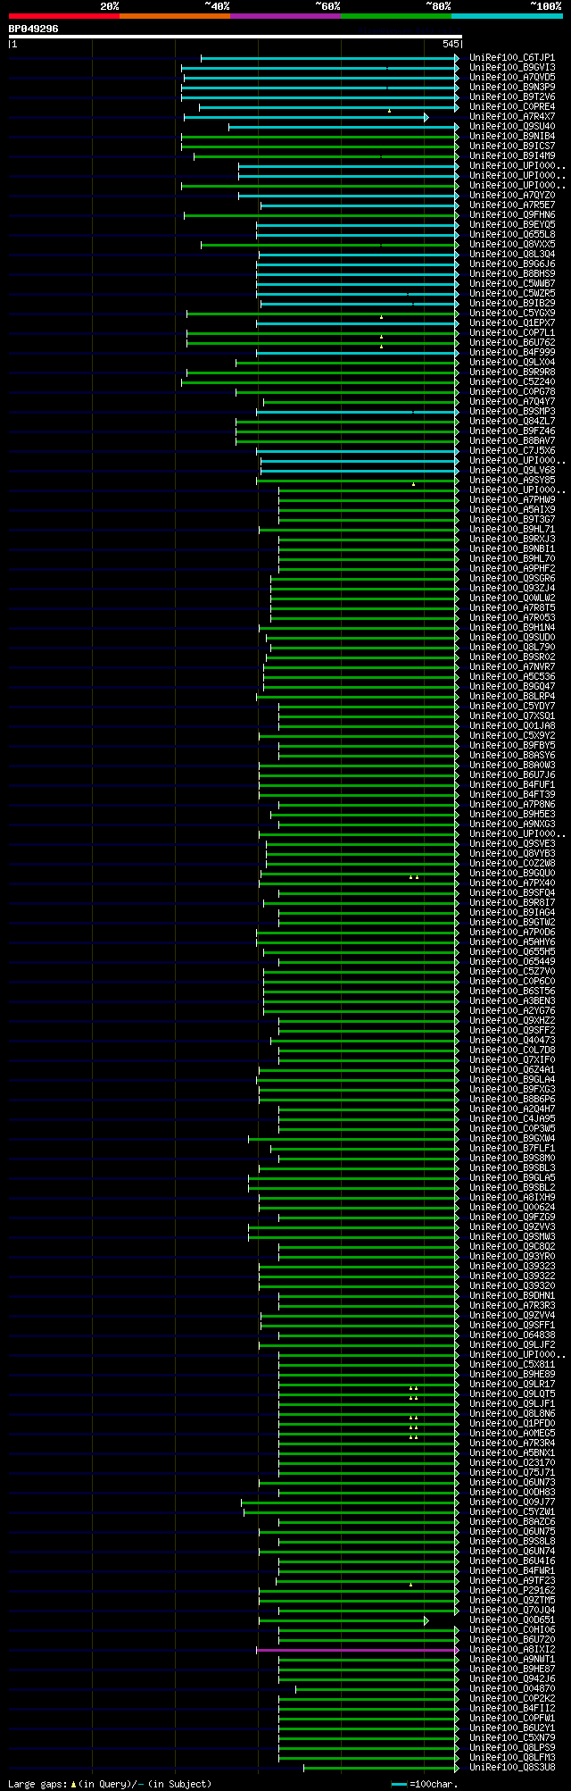The width and height of the screenshot is (571, 1791).
Task: Open hit UniRef100_B9GVI3
Action: pos(512,68)
